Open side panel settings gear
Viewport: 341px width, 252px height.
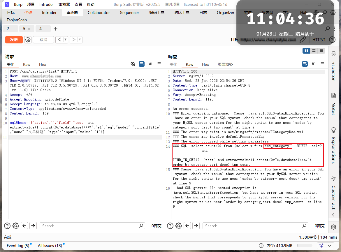[x=333, y=227]
